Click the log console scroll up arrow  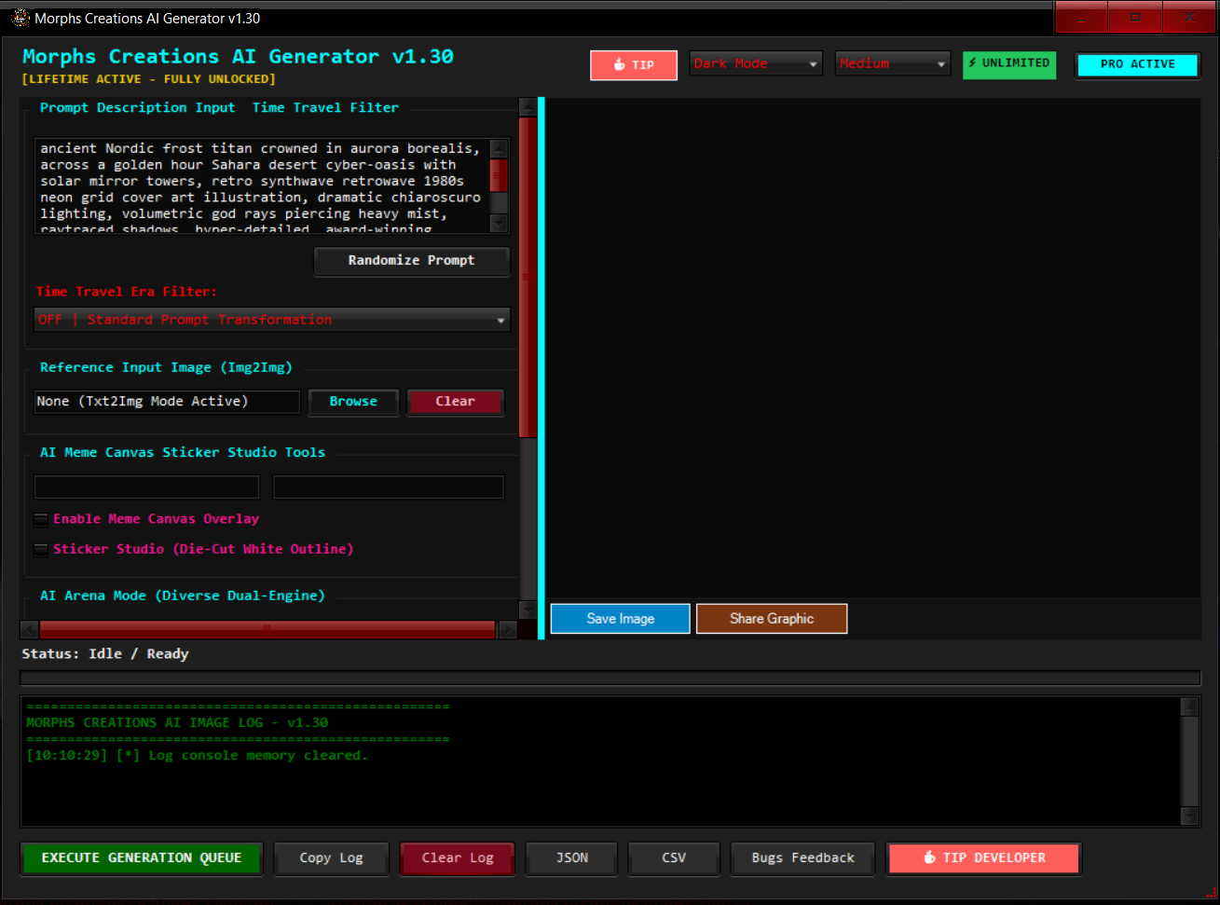(x=1189, y=706)
